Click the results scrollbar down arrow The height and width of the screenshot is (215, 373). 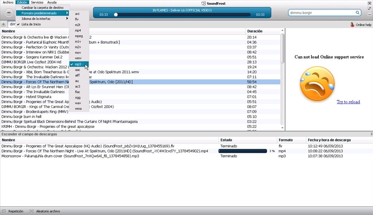[x=282, y=128]
